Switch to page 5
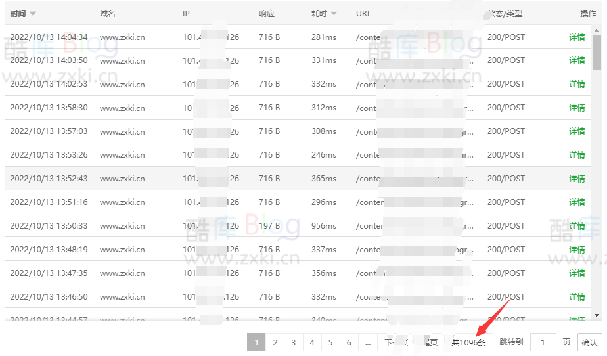607x356 pixels. point(330,342)
